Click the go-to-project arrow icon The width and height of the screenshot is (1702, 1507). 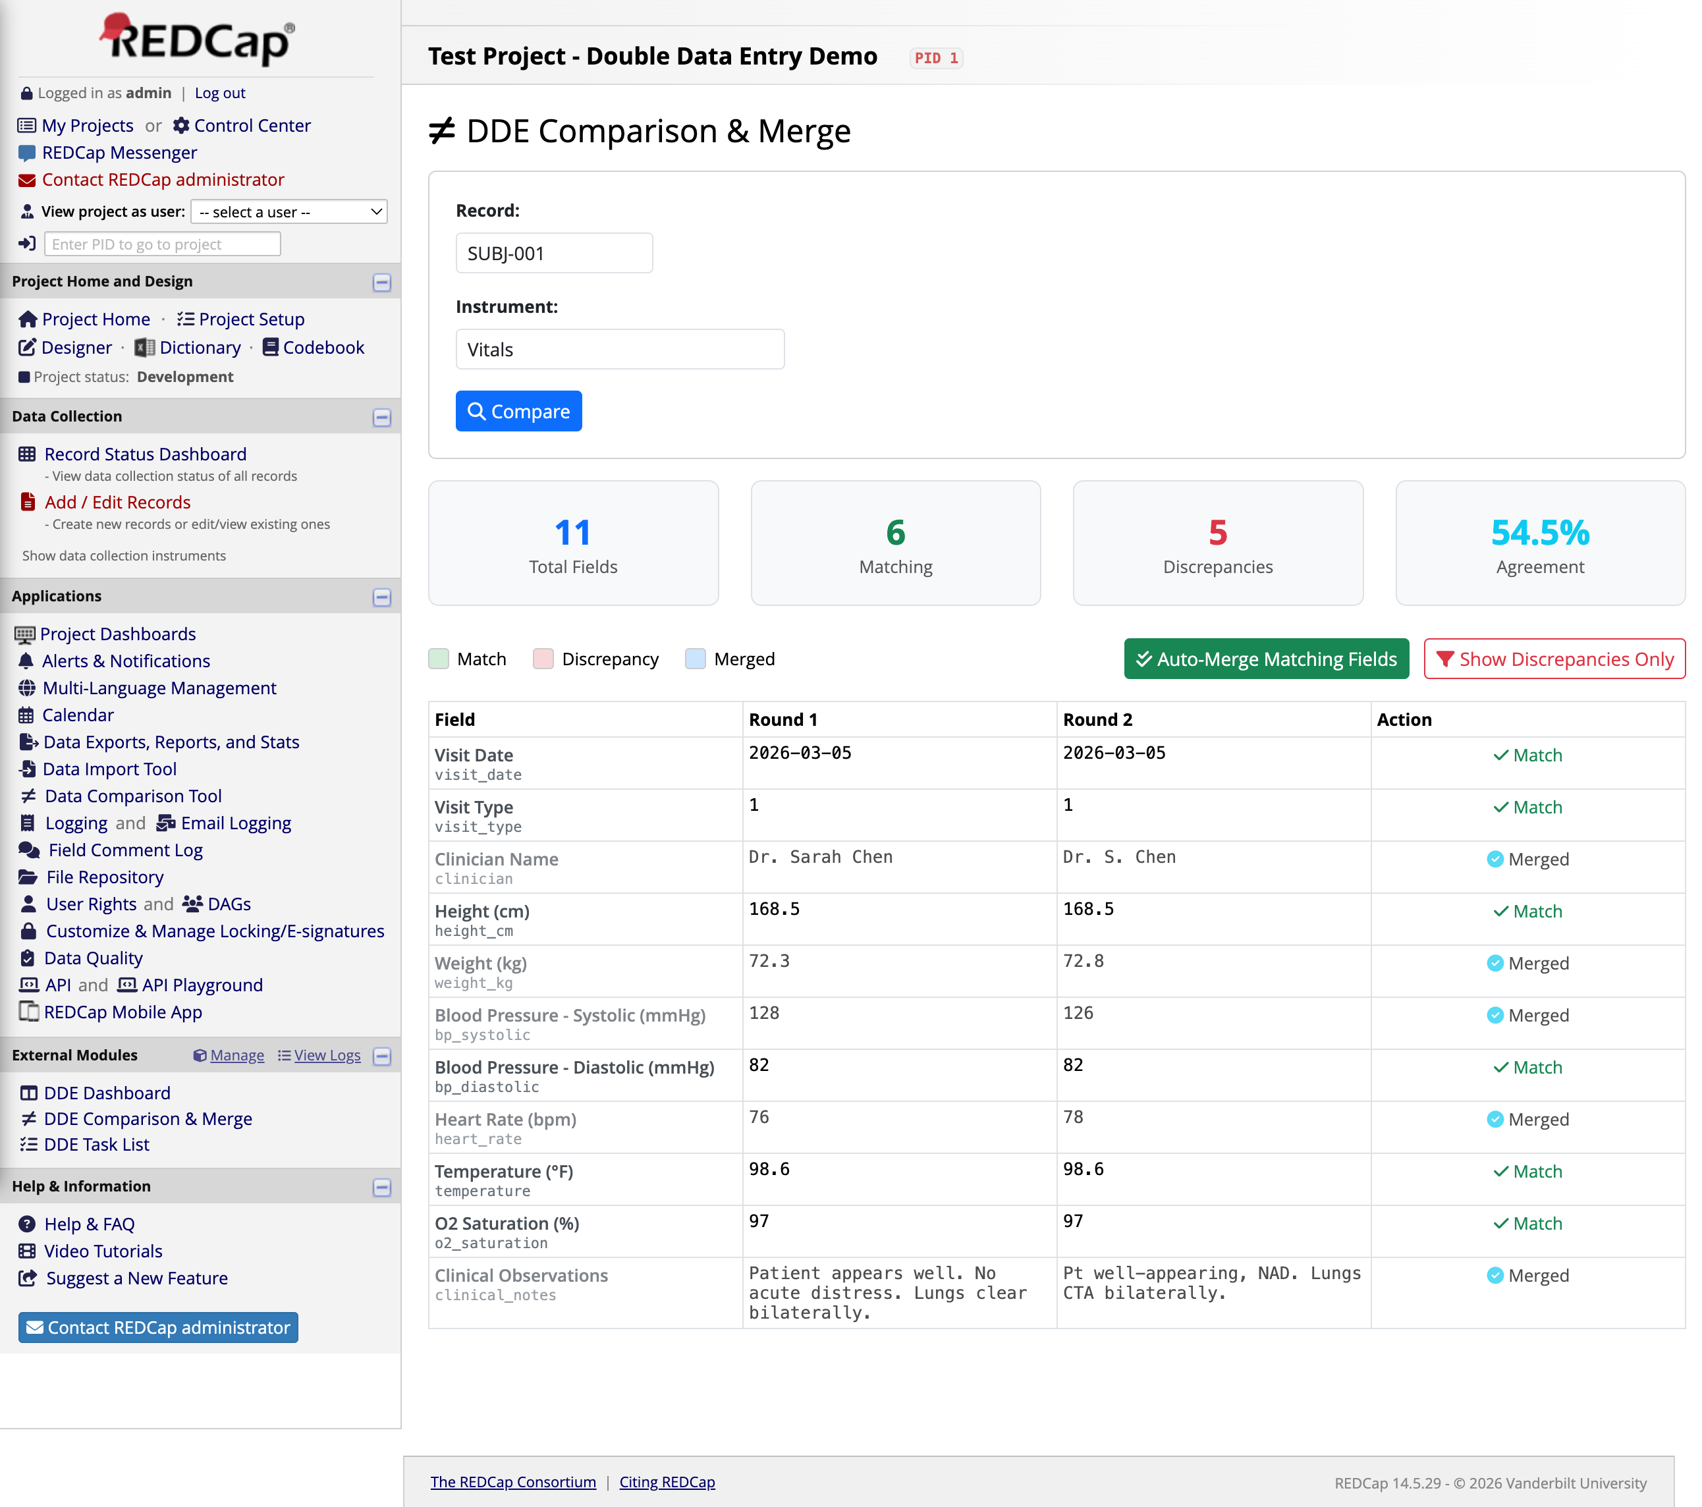pyautogui.click(x=26, y=244)
